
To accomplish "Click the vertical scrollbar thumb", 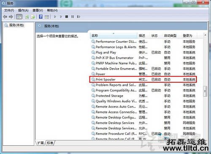I will click(205, 91).
